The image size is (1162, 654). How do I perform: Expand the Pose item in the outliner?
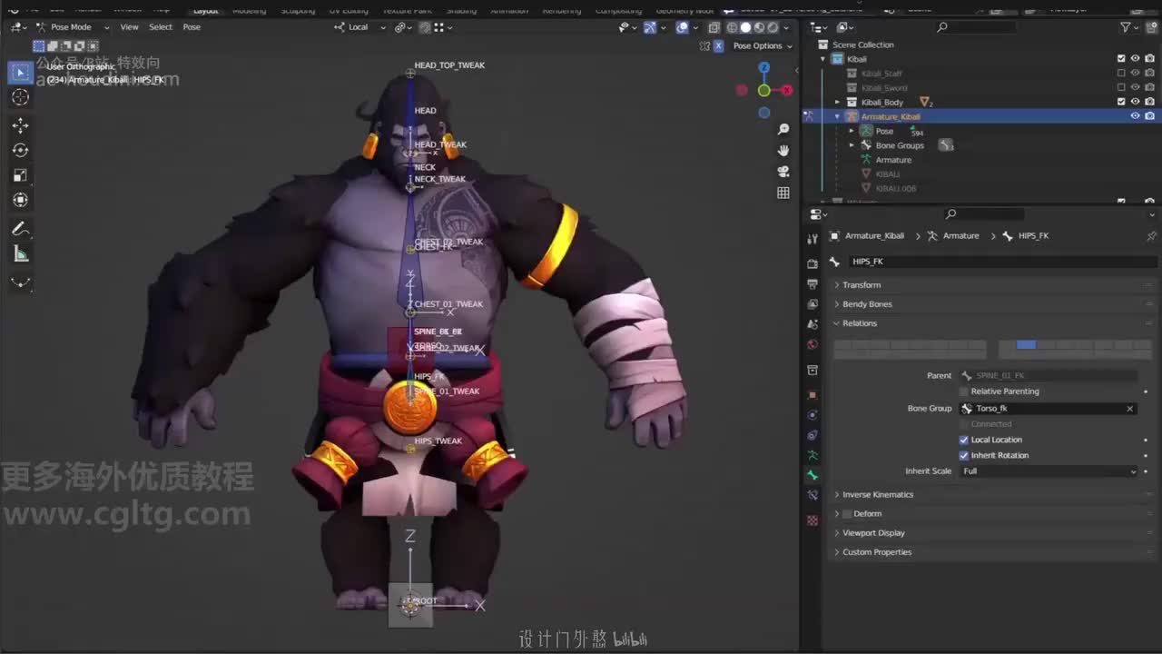coord(852,131)
